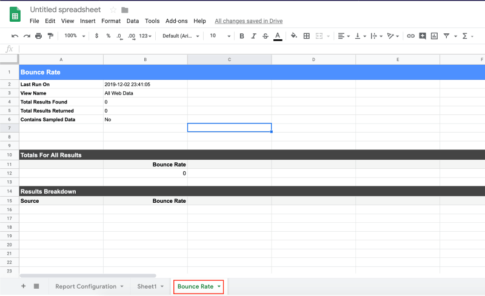
Task: Open the File menu
Action: click(35, 21)
